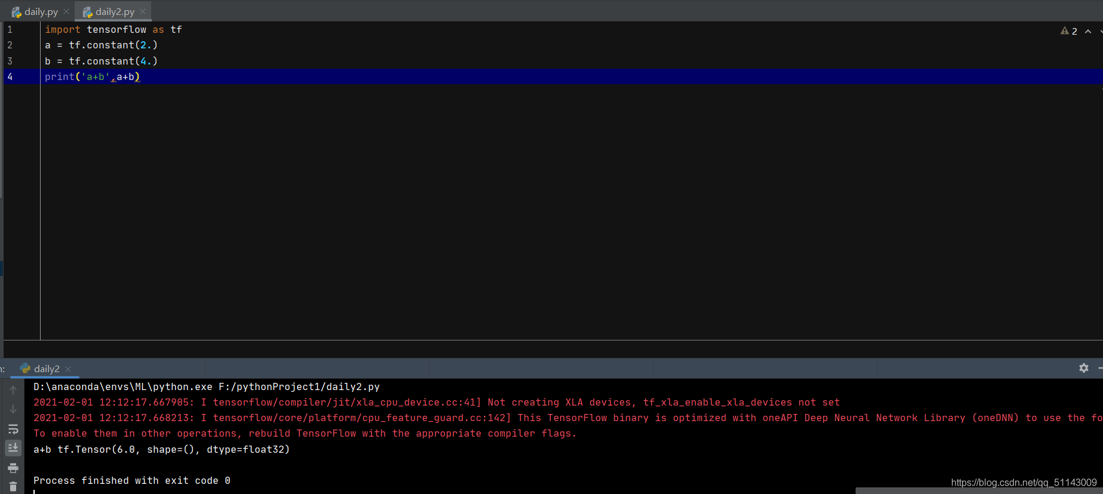
Task: Click line number 4 in gutter
Action: [10, 76]
